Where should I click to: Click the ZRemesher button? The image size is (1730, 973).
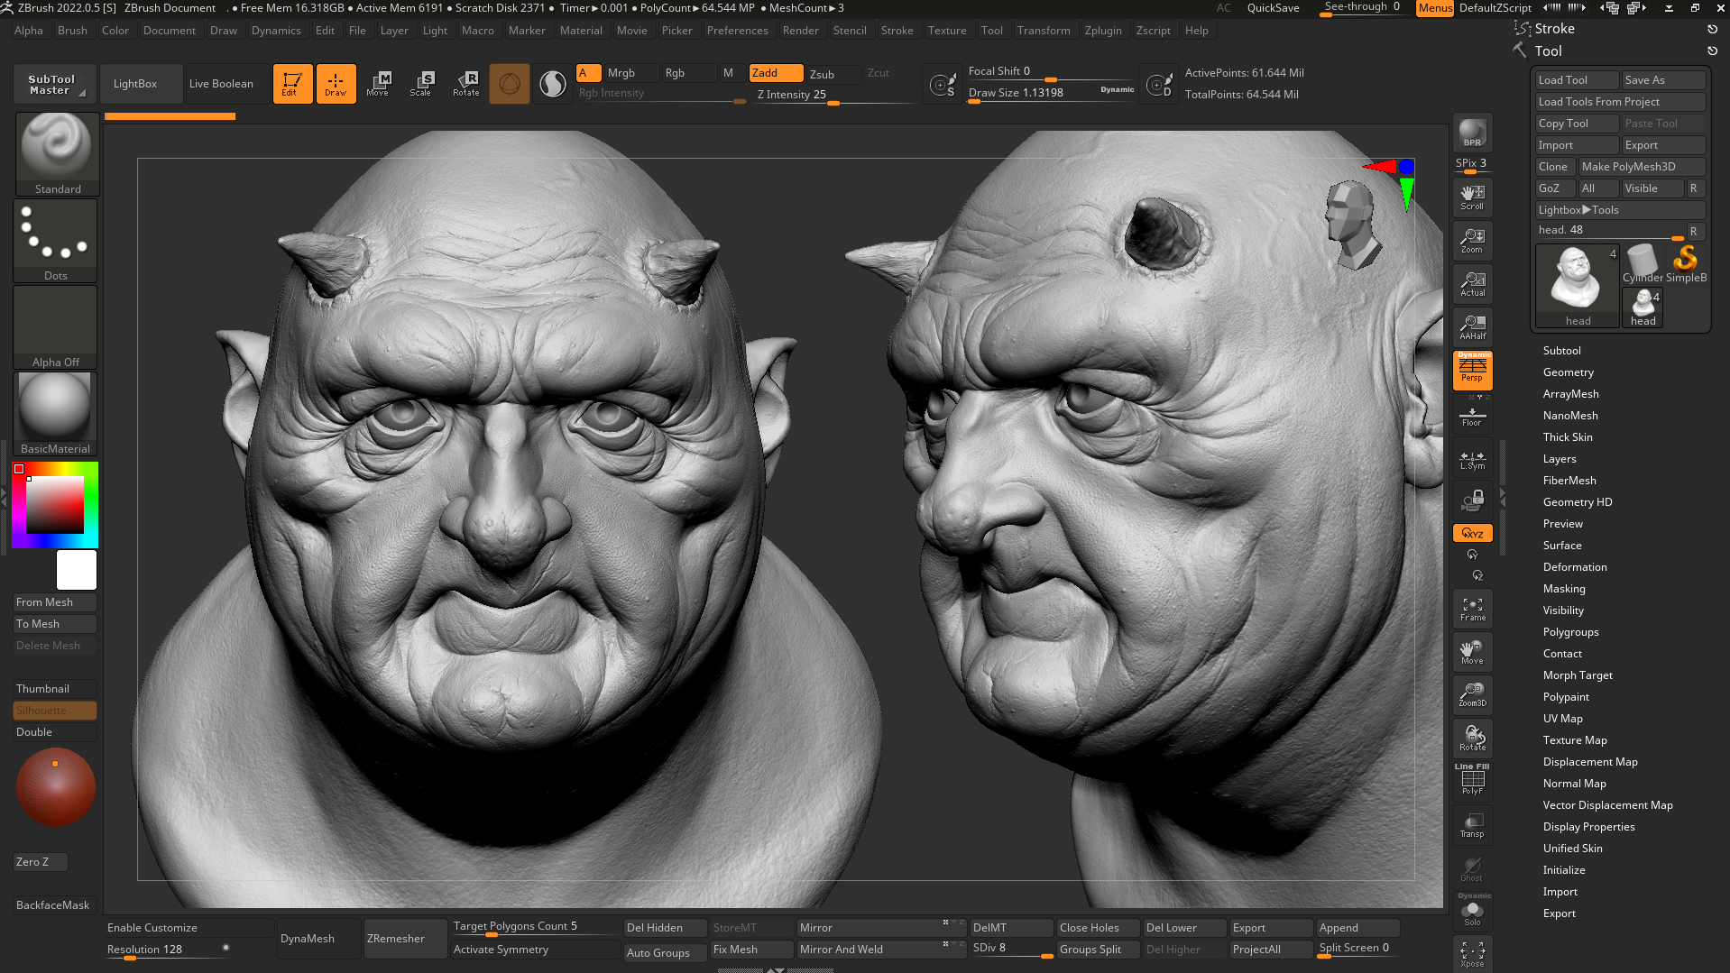395,939
